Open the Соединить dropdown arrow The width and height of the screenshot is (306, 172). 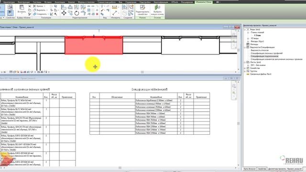click(48, 14)
